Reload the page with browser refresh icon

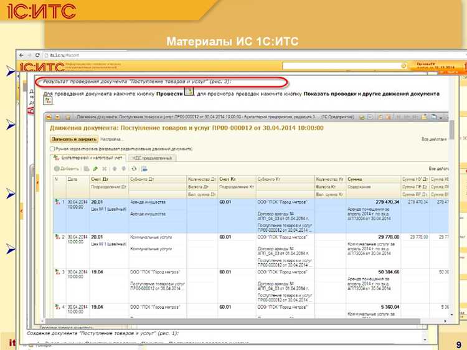pyautogui.click(x=37, y=55)
